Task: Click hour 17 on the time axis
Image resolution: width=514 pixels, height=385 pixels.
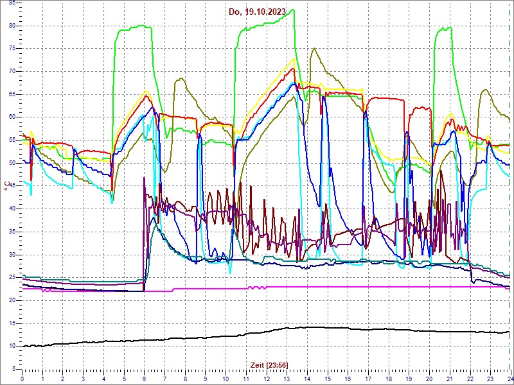Action: point(368,379)
